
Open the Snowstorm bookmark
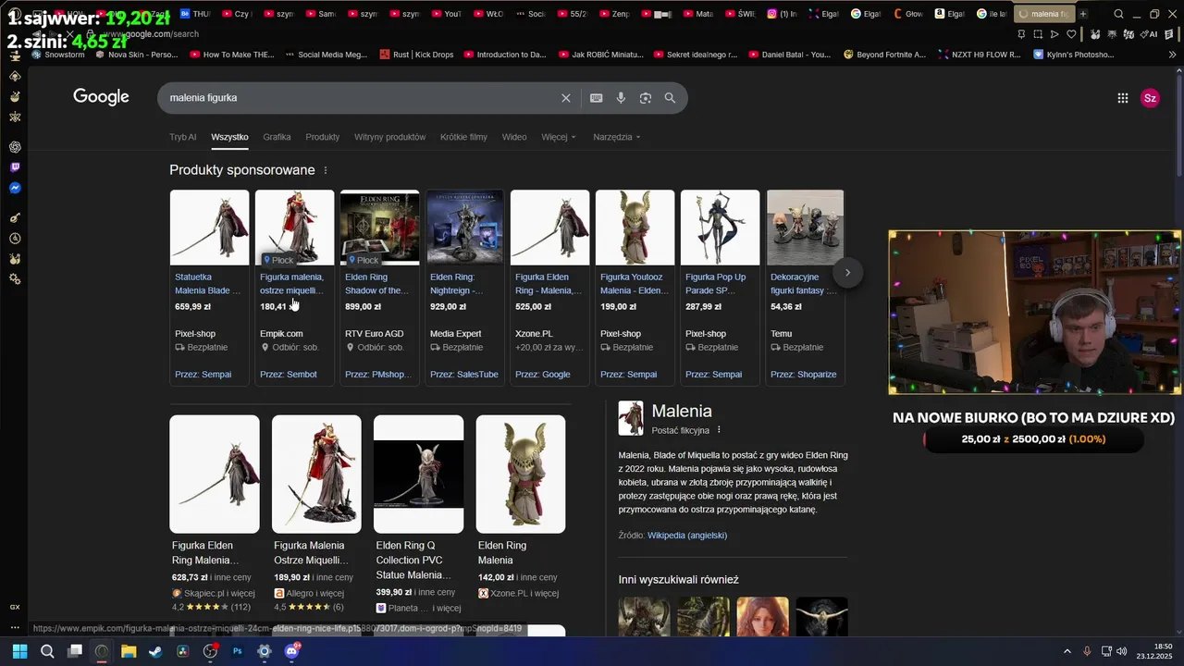pyautogui.click(x=59, y=55)
